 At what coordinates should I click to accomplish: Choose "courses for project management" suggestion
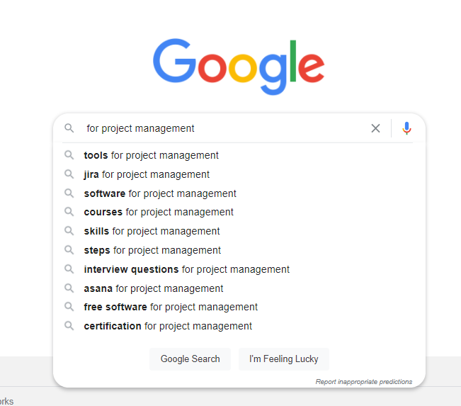tap(159, 212)
